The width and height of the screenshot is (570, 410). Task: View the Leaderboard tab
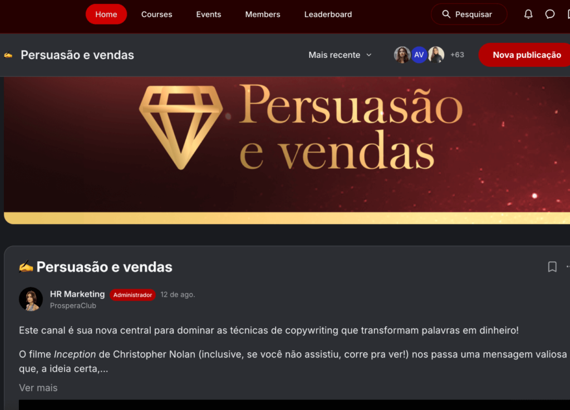(x=328, y=14)
